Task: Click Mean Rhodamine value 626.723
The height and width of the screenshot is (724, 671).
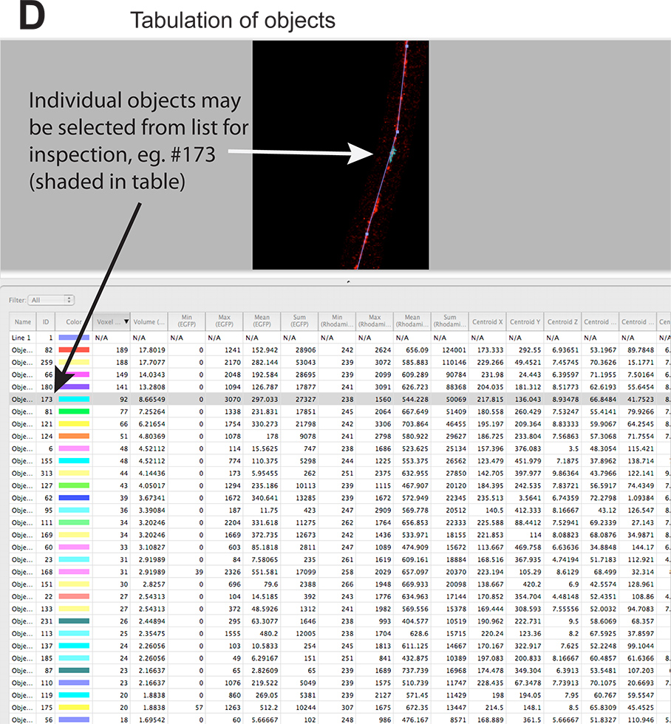Action: 415,387
